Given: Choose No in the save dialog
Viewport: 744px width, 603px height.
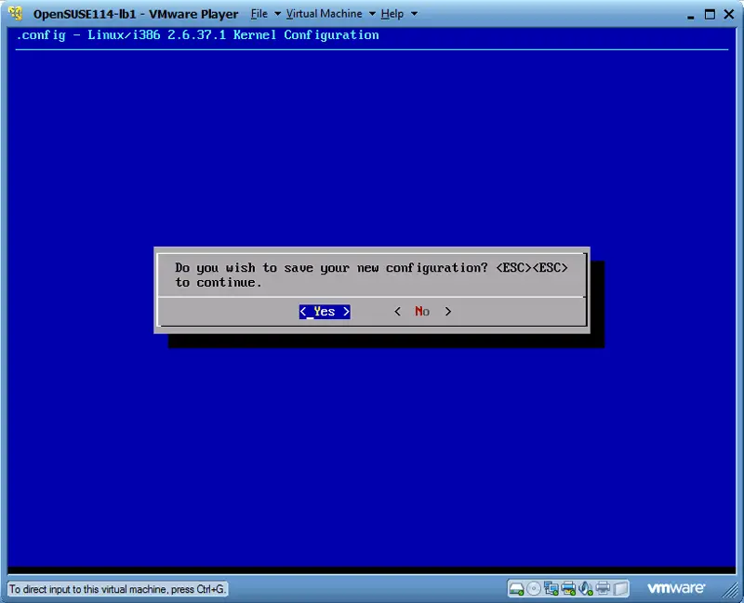Looking at the screenshot, I should pos(422,312).
